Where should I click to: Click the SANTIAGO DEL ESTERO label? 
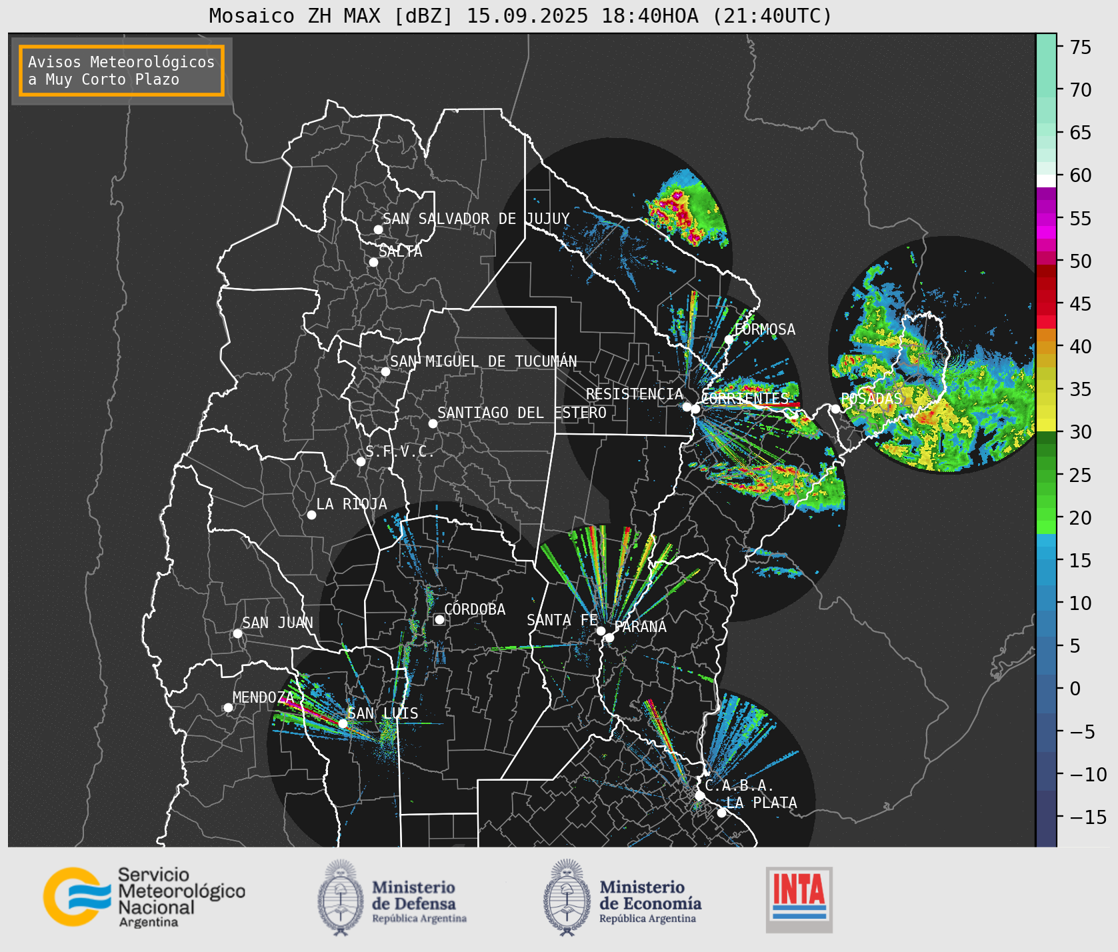(x=522, y=413)
